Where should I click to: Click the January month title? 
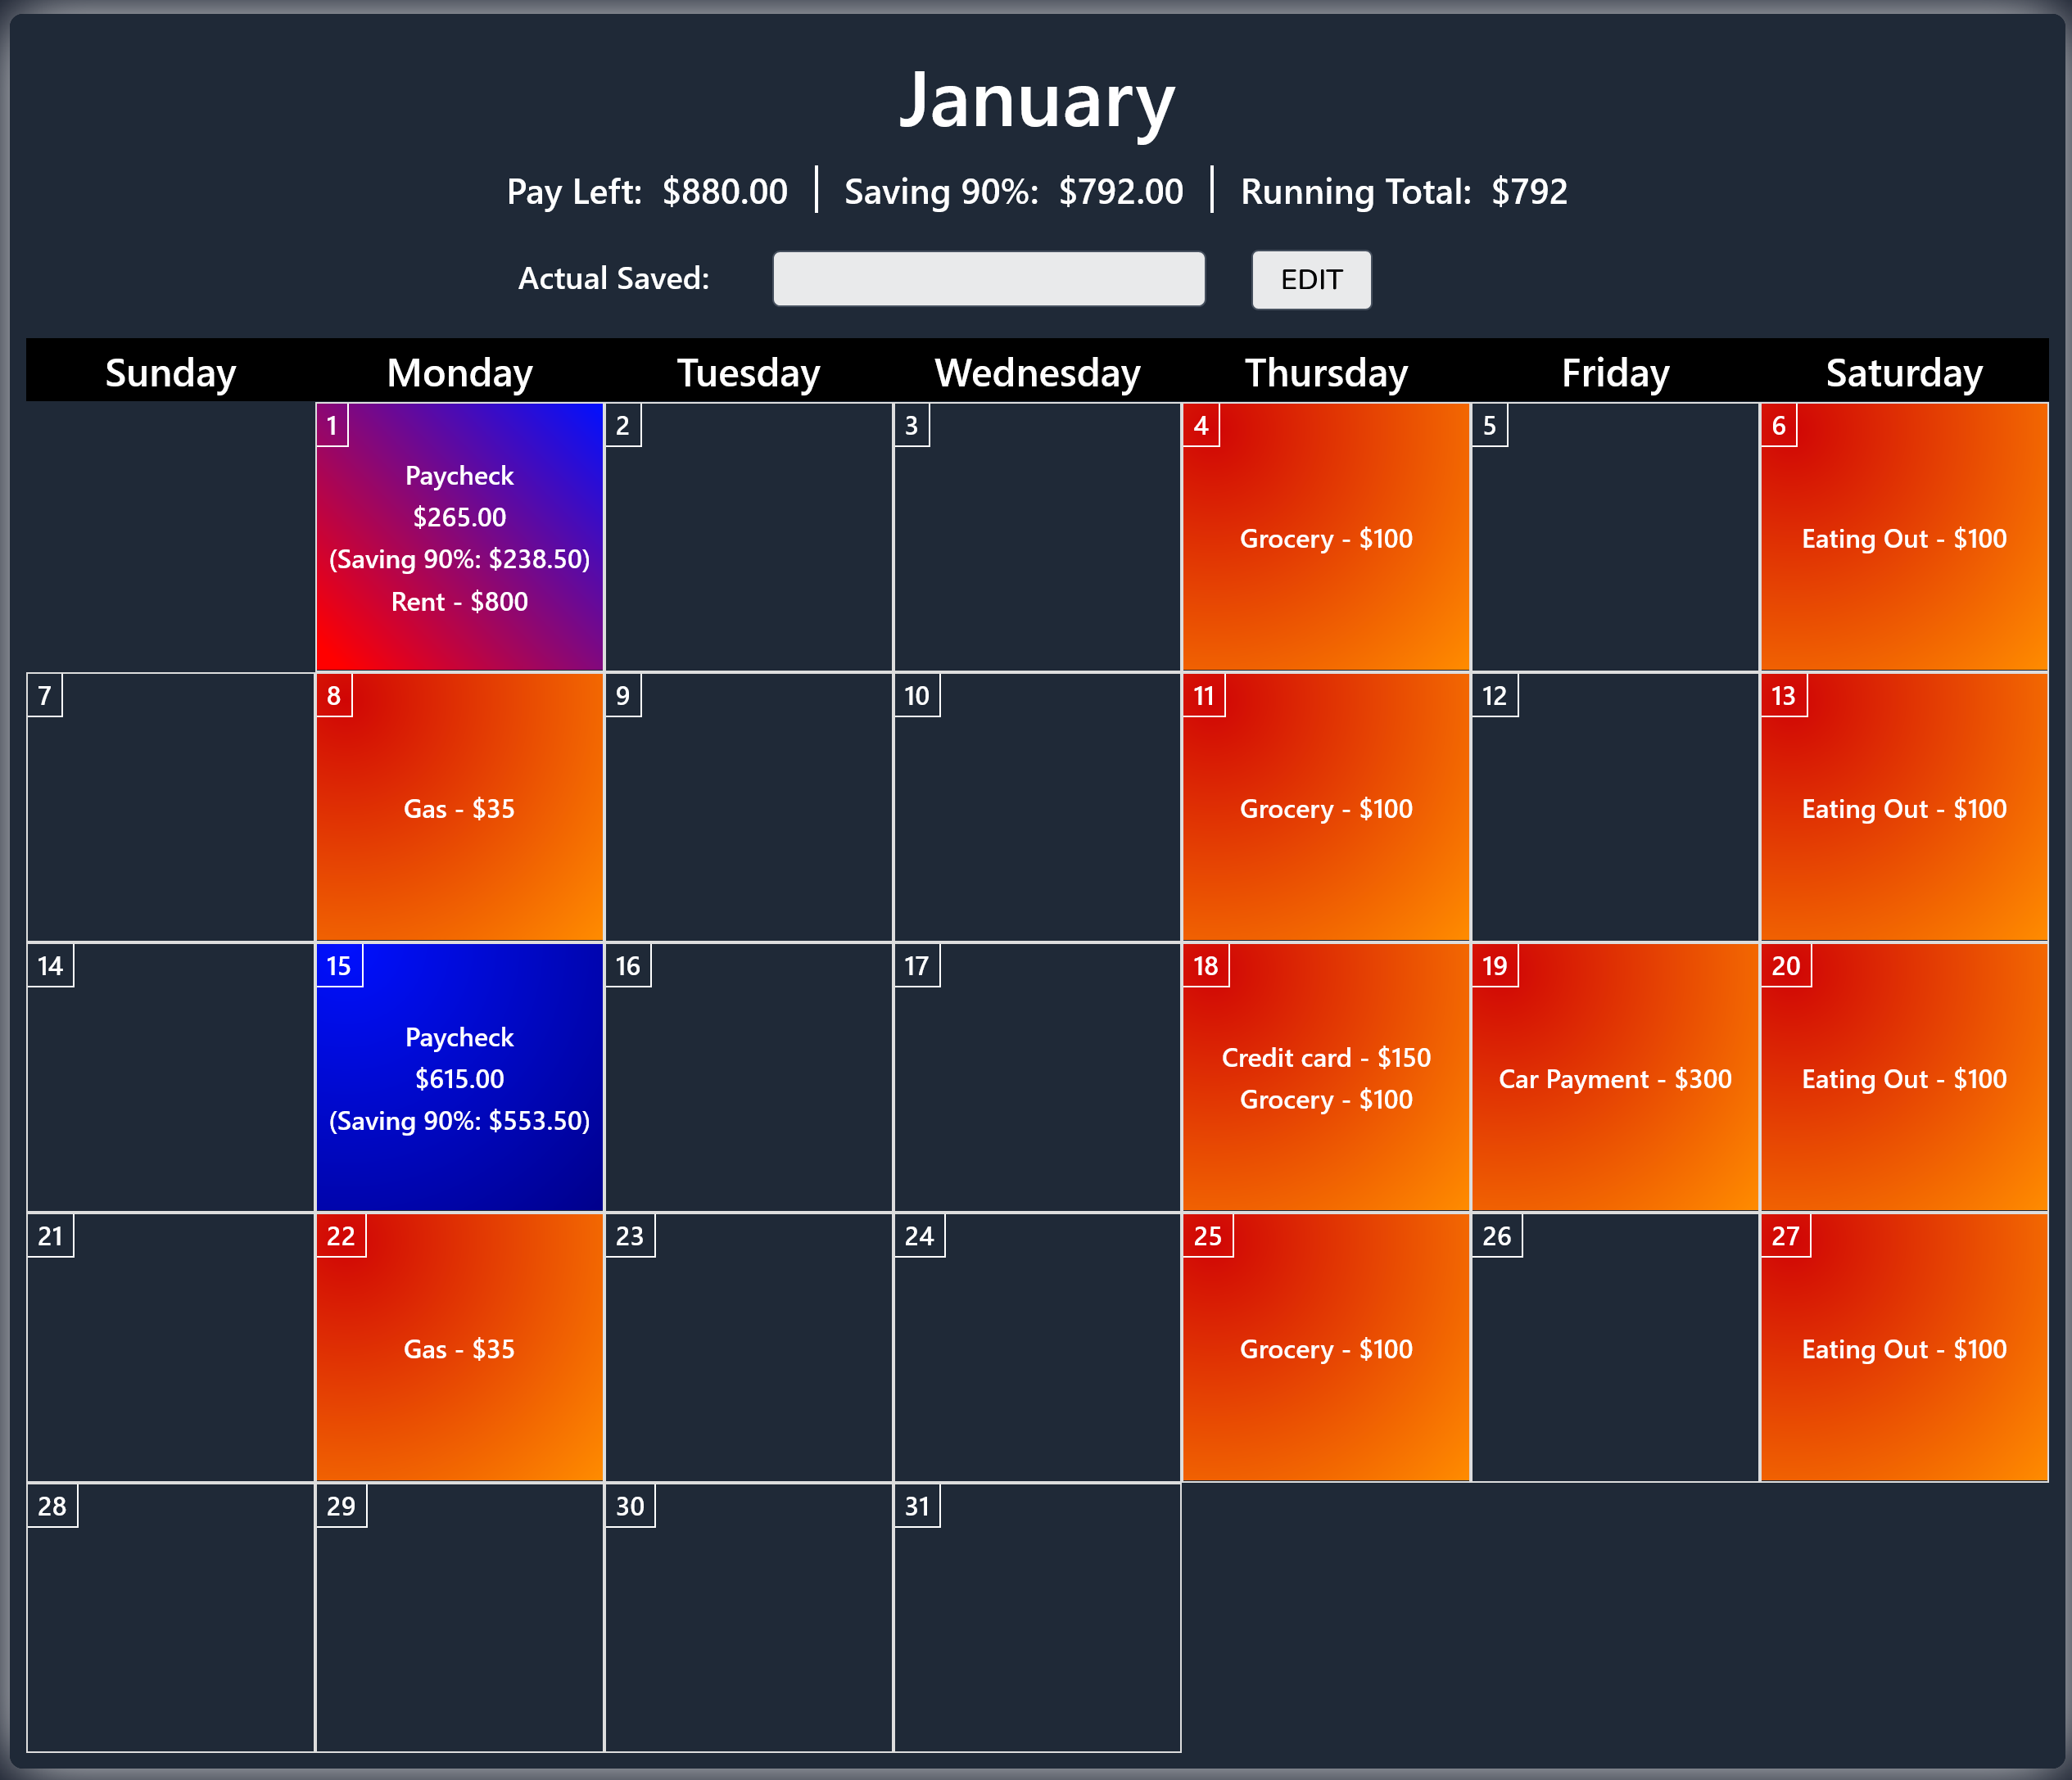click(1038, 99)
